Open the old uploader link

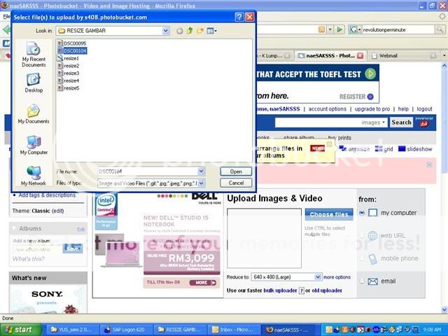327,290
